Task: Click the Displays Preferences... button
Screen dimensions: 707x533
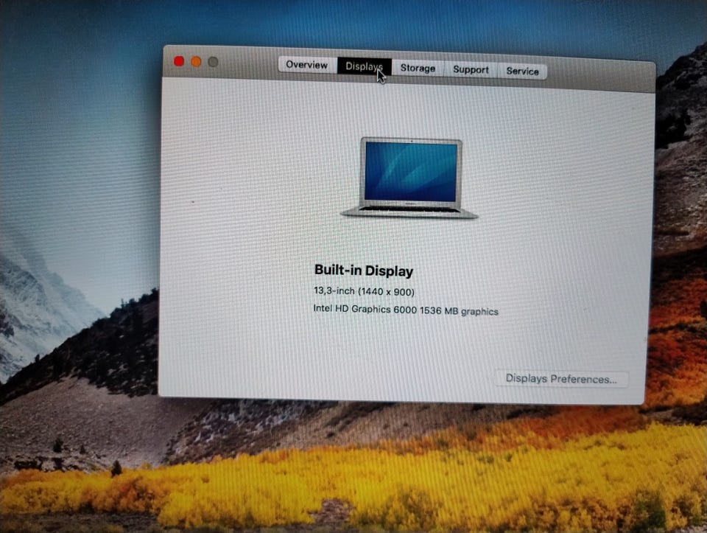Action: 561,379
